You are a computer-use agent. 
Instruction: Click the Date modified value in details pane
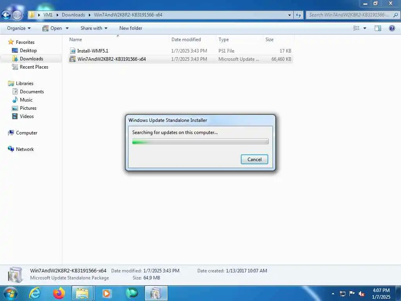[x=161, y=271]
